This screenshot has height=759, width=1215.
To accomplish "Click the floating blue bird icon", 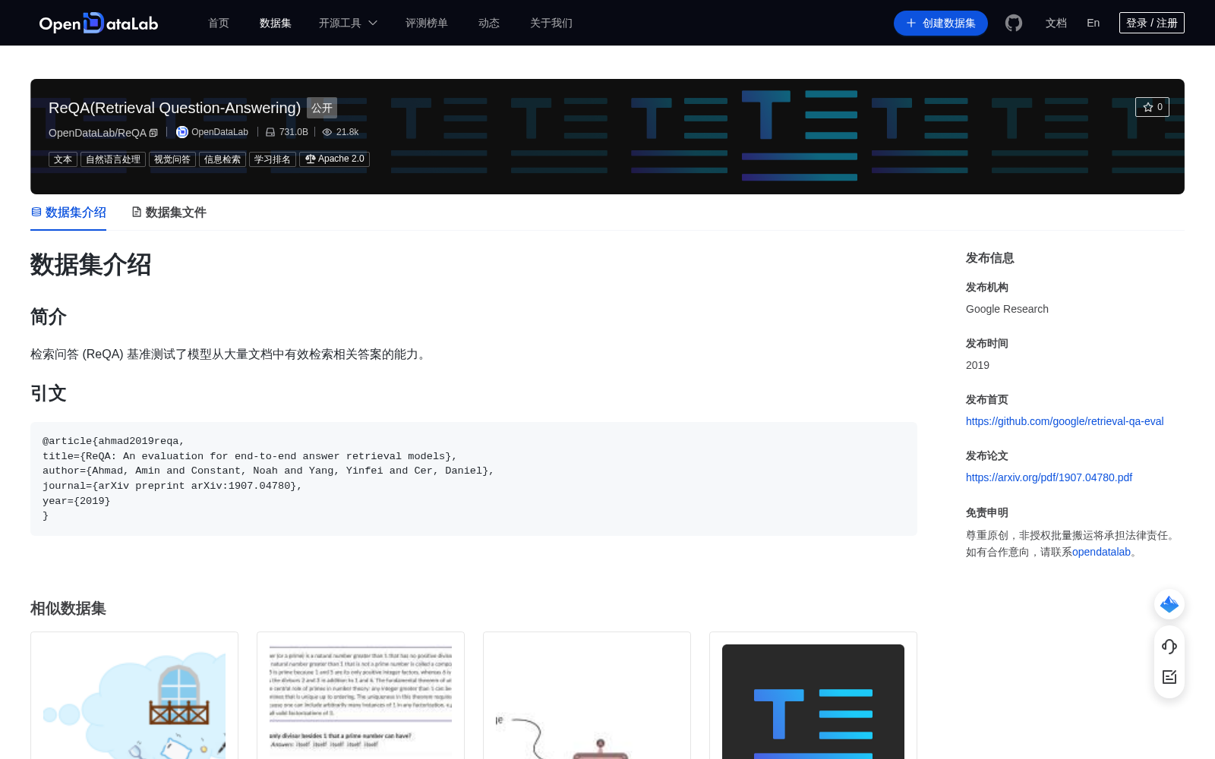I will coord(1169,604).
